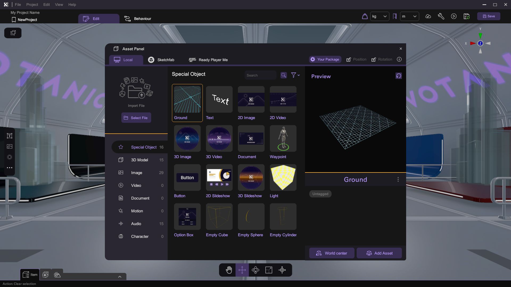Click the Add Asset button

pos(379,253)
